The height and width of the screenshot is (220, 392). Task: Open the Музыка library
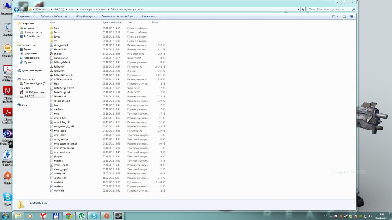(28, 62)
